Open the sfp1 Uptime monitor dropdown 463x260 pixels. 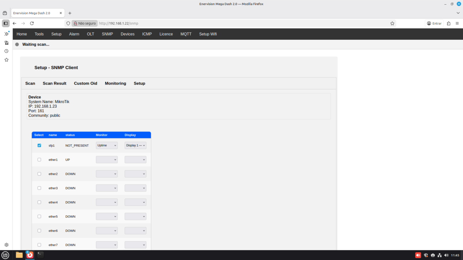point(106,145)
